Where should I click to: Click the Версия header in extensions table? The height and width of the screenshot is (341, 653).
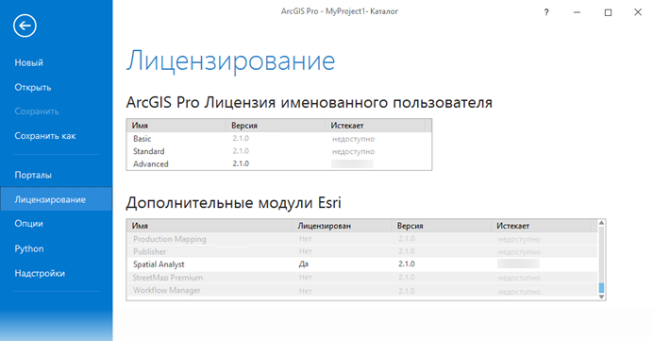tap(410, 226)
